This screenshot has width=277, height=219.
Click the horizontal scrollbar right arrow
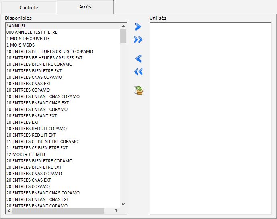point(117,211)
